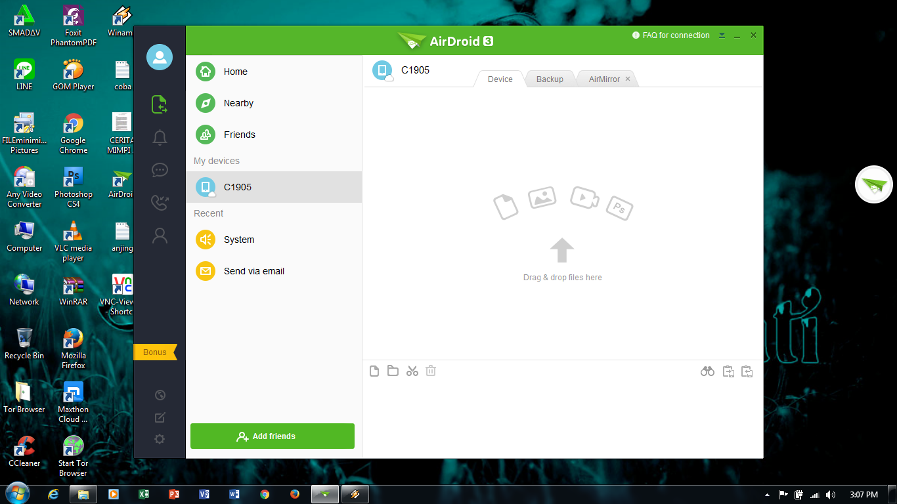Open Photoshop CS4 desktop shortcut

(74, 187)
